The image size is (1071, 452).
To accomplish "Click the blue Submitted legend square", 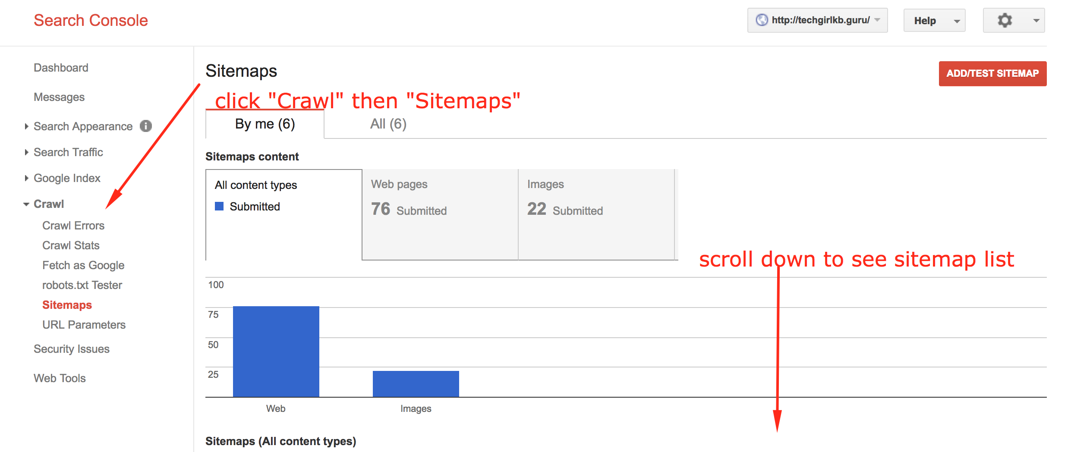I will [219, 207].
